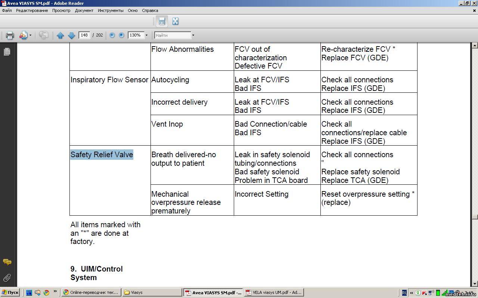
Task: Go to previous page with up arrow
Action: click(x=60, y=35)
